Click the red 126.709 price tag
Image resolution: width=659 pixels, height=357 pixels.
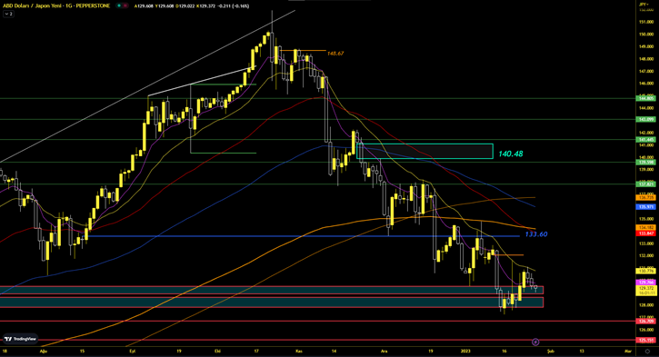646,322
